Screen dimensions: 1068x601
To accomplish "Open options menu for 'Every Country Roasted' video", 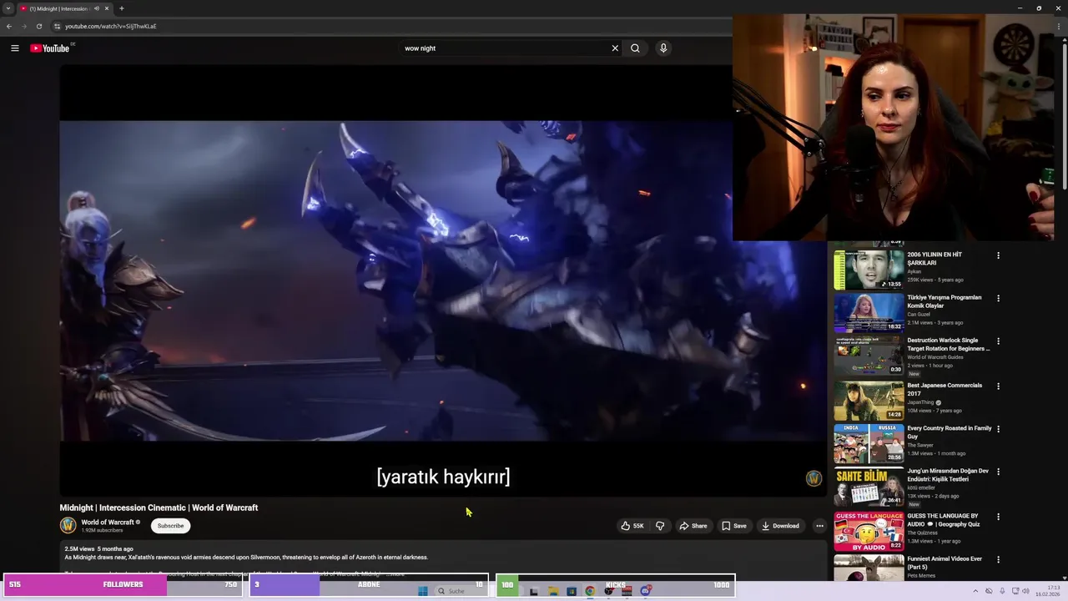I will pyautogui.click(x=998, y=429).
